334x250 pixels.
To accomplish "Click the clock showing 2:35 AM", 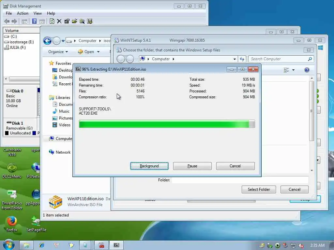I will coord(317,245).
